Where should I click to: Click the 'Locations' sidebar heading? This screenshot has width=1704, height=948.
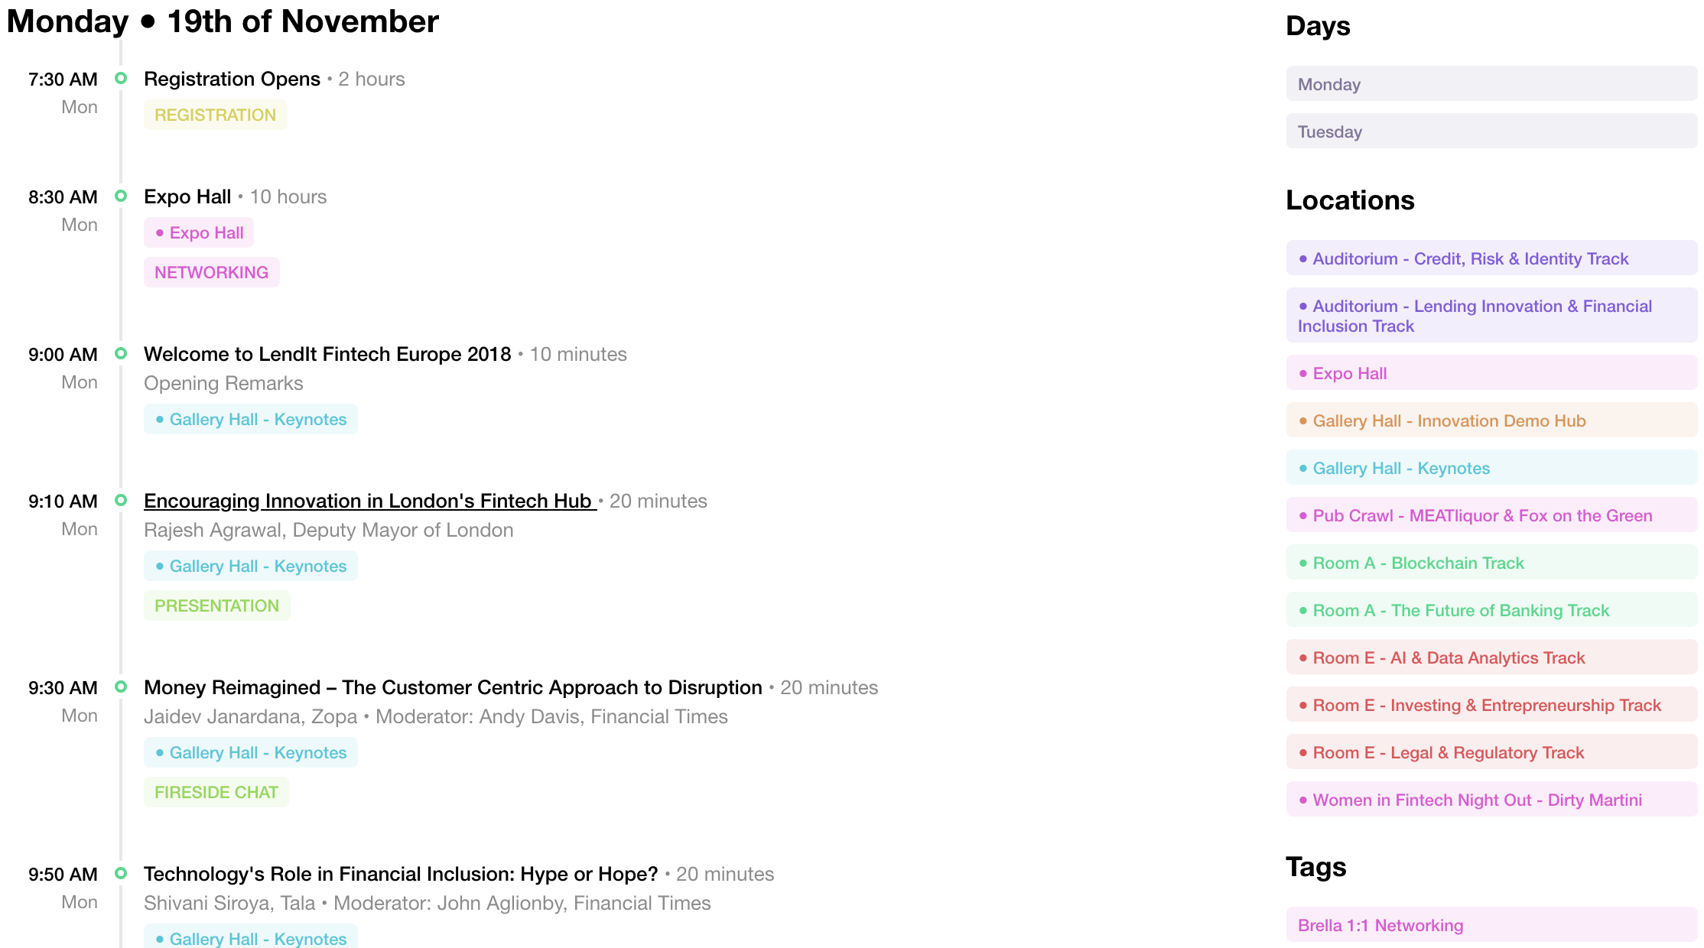click(x=1350, y=200)
